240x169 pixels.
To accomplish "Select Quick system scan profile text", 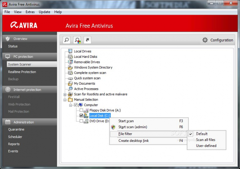I will click(87, 78).
